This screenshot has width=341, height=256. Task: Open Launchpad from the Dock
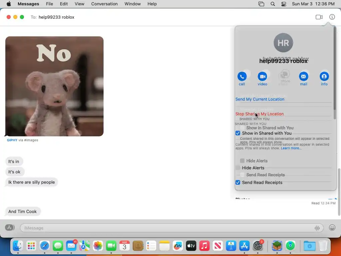click(x=31, y=246)
